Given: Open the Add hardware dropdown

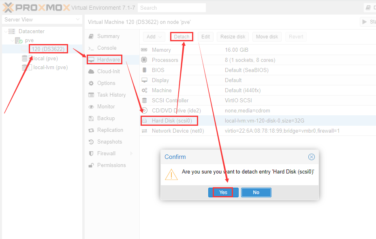Looking at the screenshot, I should tap(154, 37).
